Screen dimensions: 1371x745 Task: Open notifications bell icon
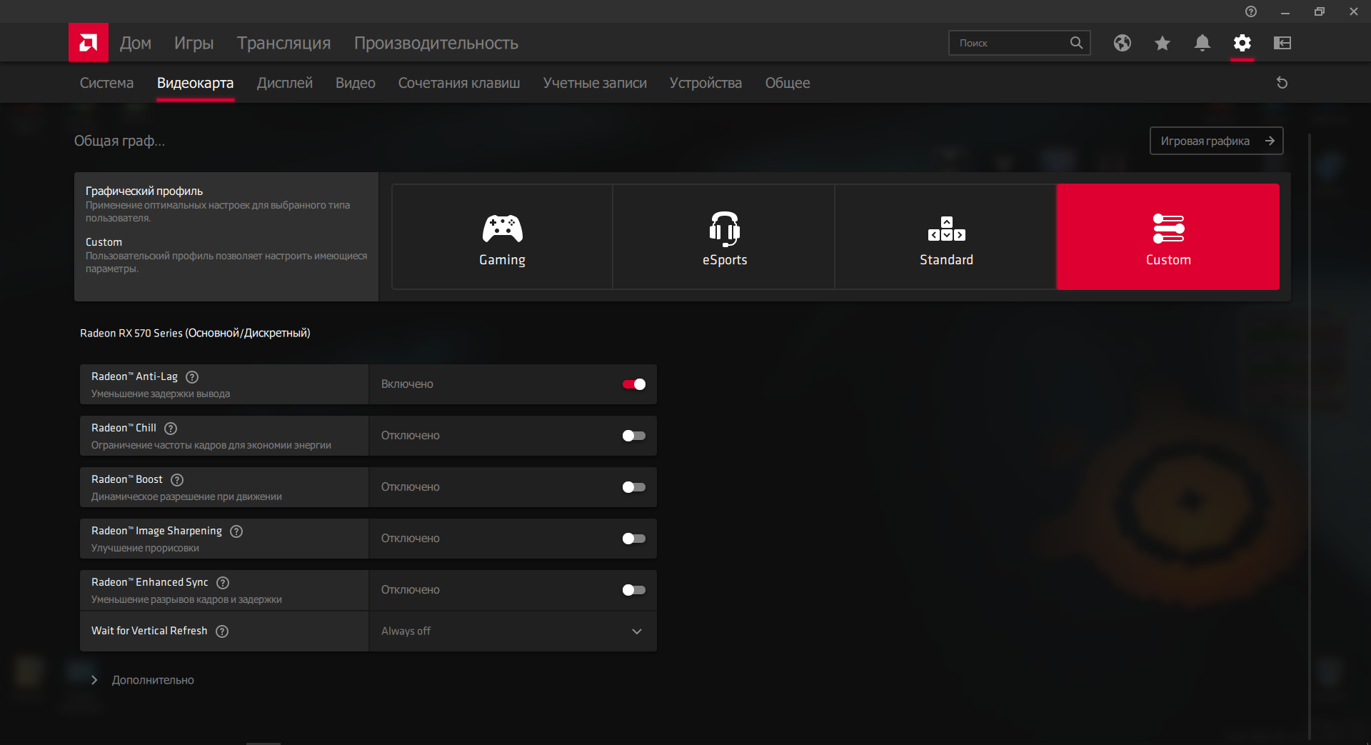(1202, 43)
